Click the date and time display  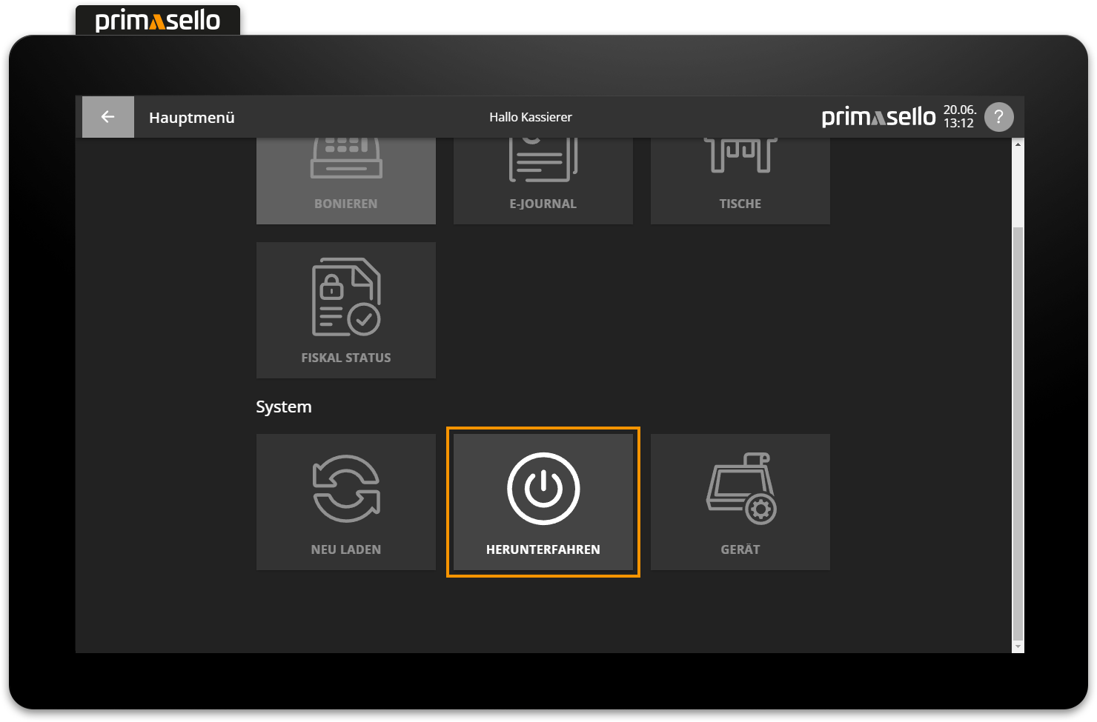pos(959,117)
